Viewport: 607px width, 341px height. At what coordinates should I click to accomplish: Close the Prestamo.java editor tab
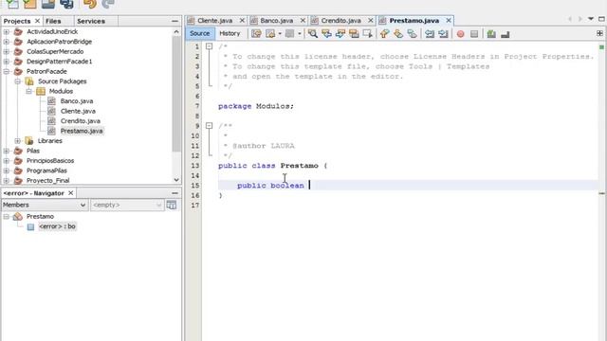coord(449,21)
